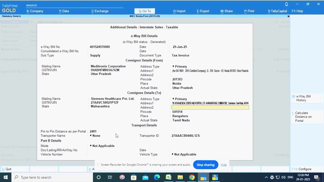The image size is (324, 182).
Task: Open Excel in taskbar
Action: (x=169, y=177)
